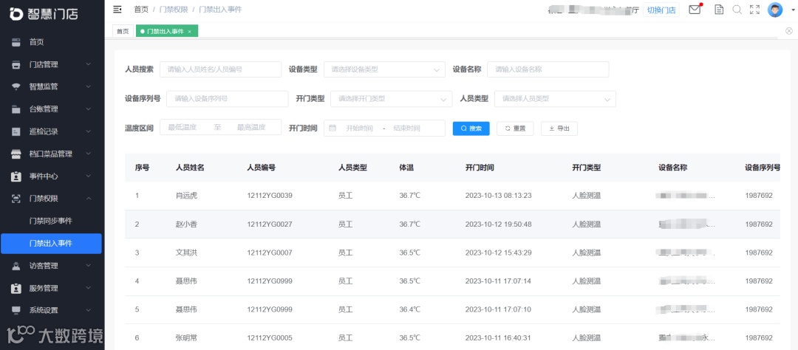This screenshot has width=798, height=350.
Task: Click the 系统设置 monitor sidebar icon
Action: (16, 310)
